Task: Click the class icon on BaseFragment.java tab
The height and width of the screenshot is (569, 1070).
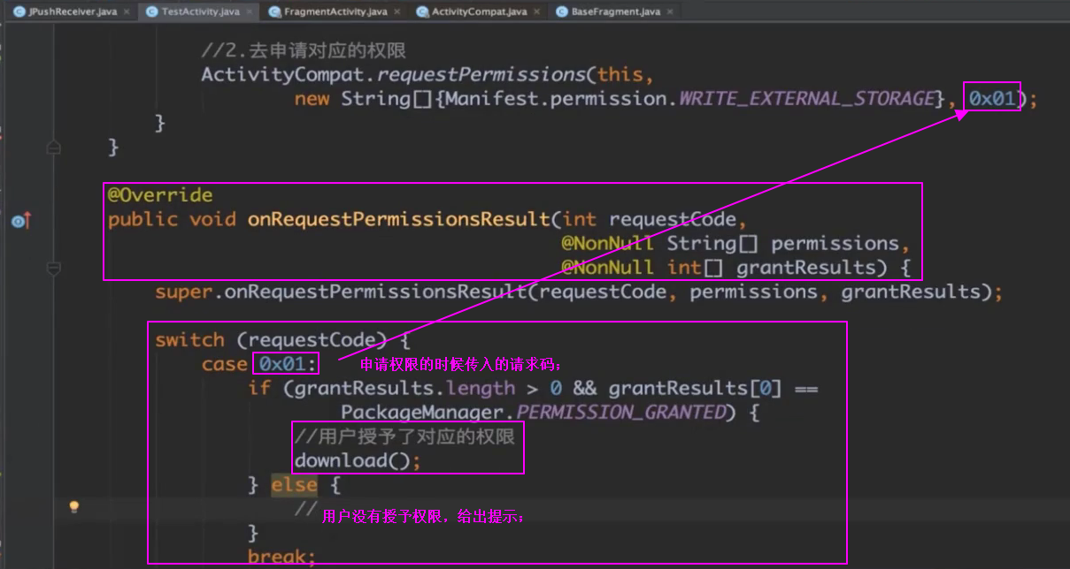Action: point(563,11)
